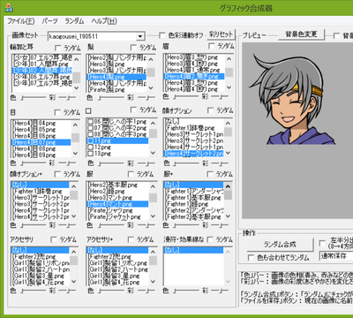Click the 口 list scroll-down arrow

click(x=153, y=153)
